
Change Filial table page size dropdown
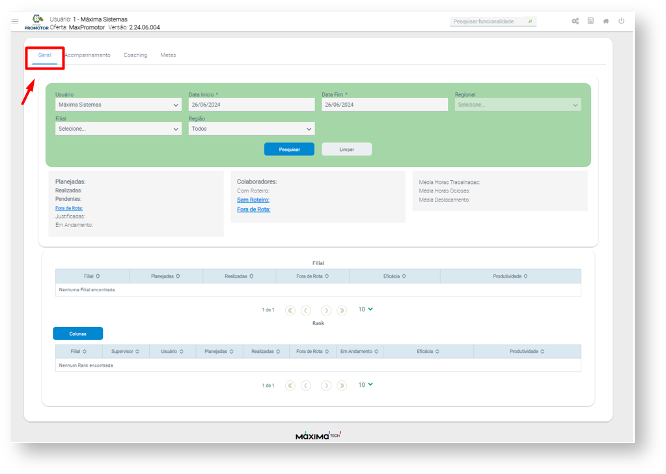click(365, 309)
